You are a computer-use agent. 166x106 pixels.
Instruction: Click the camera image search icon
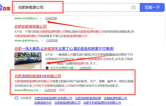[133, 7]
